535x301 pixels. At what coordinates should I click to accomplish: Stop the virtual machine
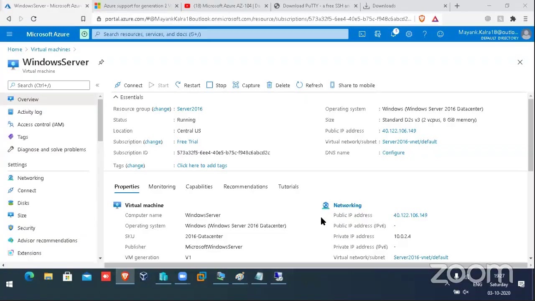click(x=217, y=85)
